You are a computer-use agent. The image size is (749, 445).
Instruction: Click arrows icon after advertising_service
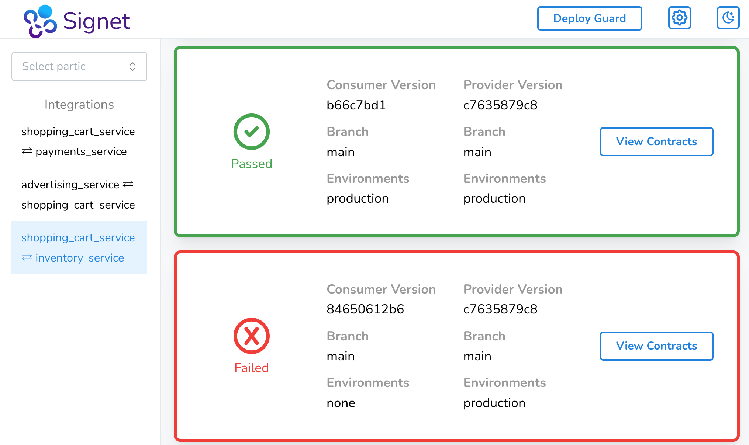[128, 184]
